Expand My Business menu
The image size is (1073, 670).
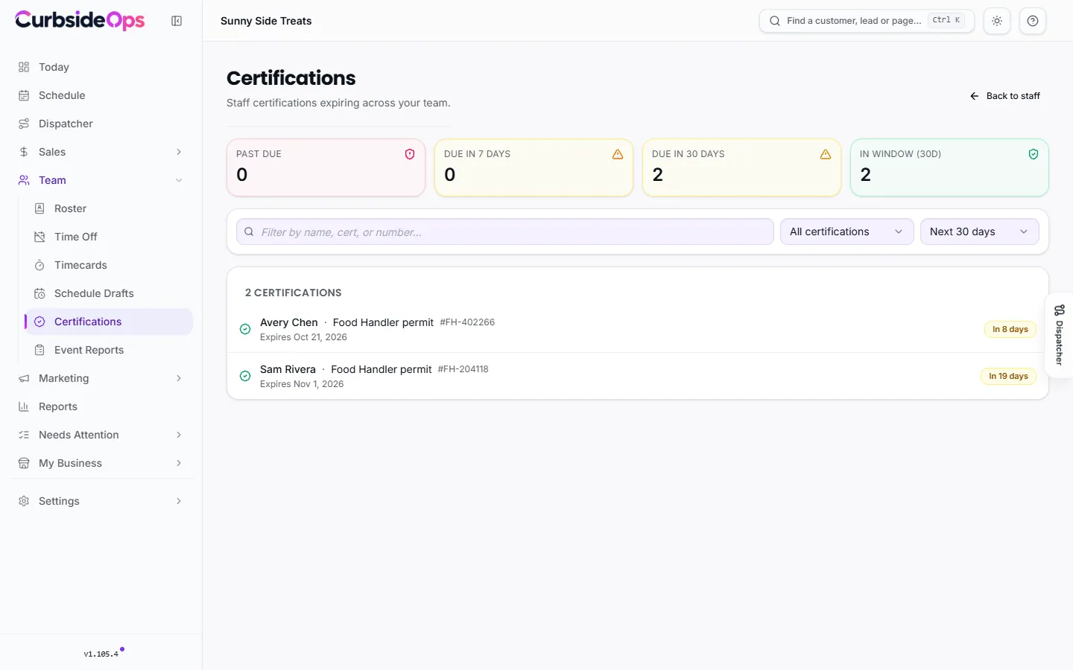click(101, 463)
